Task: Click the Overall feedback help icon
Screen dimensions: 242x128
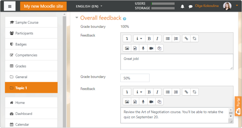Action: point(124,19)
